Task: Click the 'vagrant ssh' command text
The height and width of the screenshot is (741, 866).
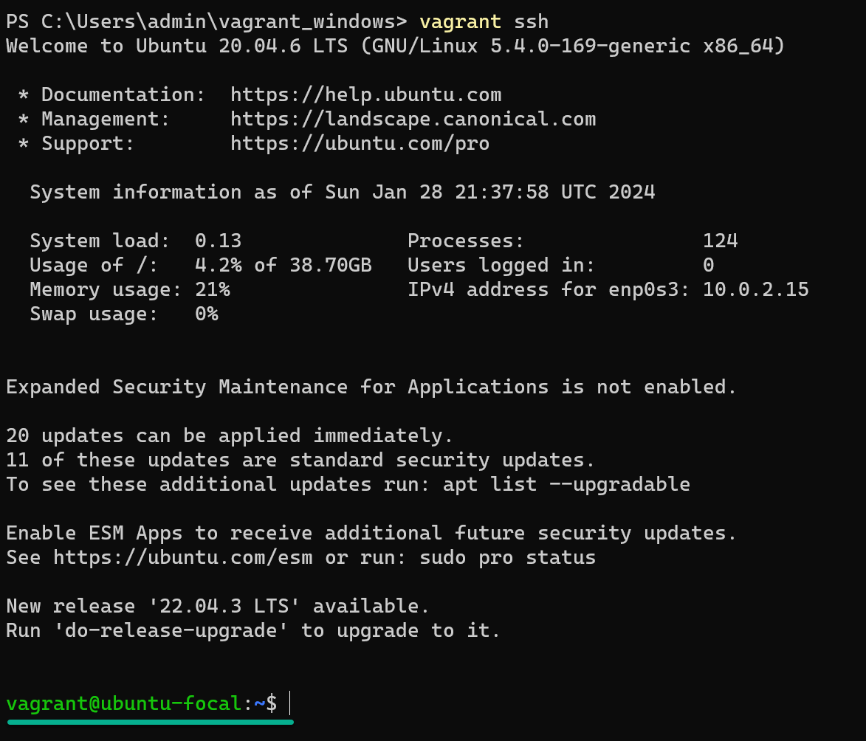Action: pyautogui.click(x=484, y=22)
